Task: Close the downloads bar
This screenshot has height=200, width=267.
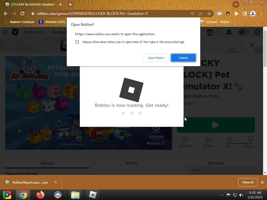Action: (x=262, y=182)
